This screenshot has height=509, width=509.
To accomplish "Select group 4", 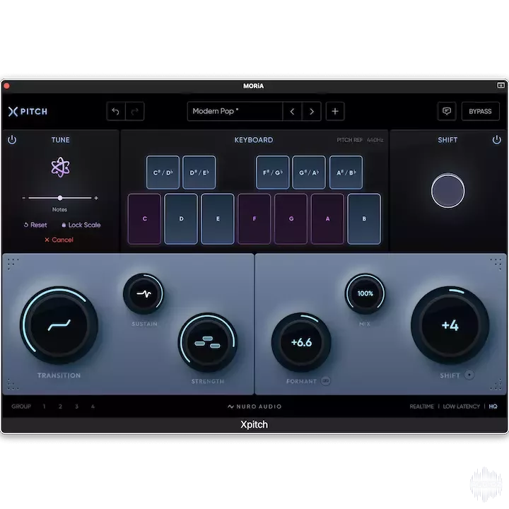I will 93,406.
